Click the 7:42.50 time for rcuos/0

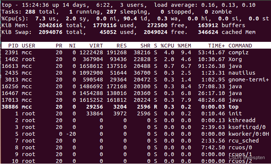(213, 147)
